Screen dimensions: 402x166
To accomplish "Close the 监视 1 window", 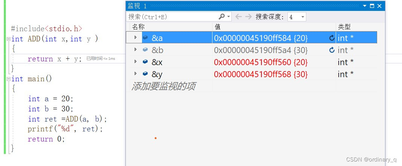I will tap(380, 6).
